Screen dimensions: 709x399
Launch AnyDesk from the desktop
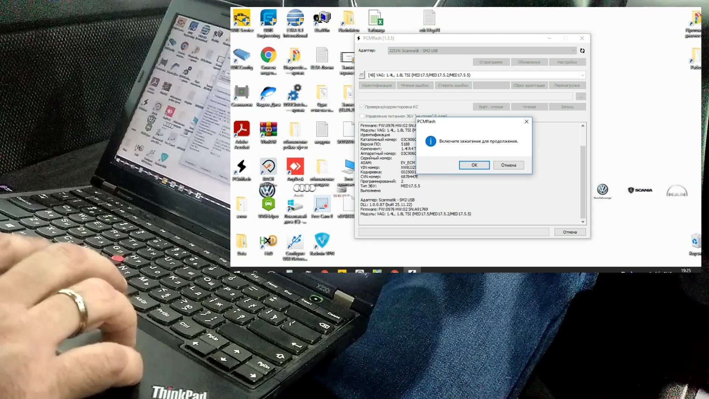[x=295, y=169]
